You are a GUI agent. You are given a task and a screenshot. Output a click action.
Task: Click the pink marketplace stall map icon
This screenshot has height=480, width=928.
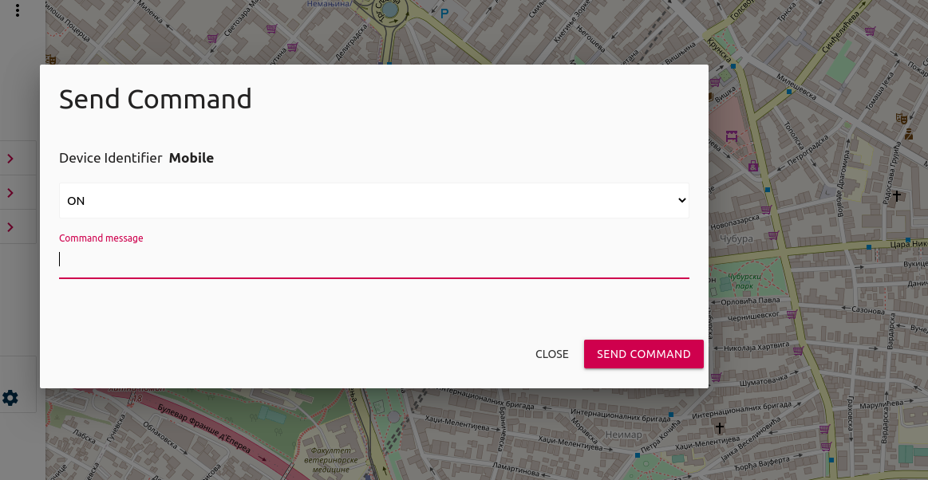pyautogui.click(x=732, y=136)
